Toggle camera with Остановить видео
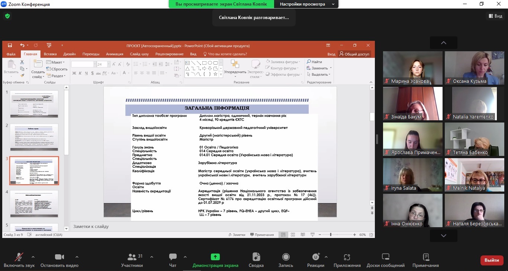Viewport: 508px width, 271px height. pyautogui.click(x=60, y=261)
